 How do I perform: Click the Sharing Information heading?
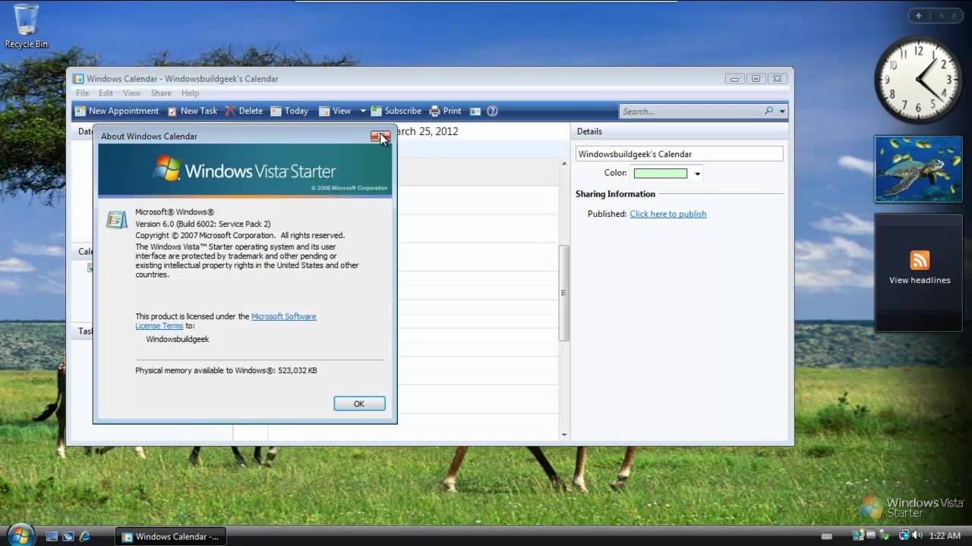click(615, 194)
